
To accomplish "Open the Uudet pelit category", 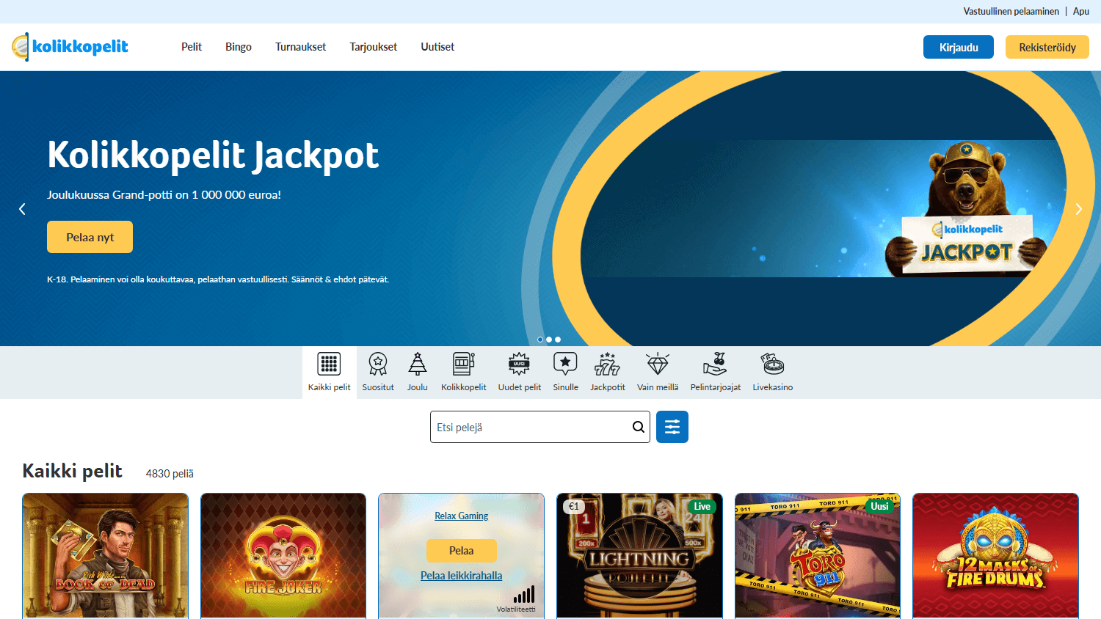I will 519,370.
